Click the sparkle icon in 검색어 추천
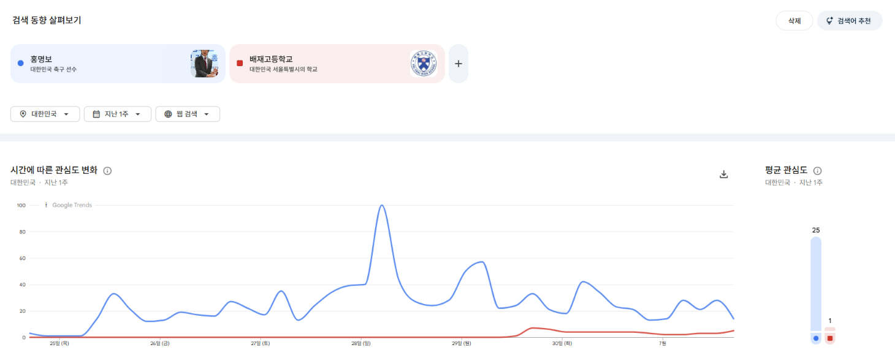Viewport: 895px width, 350px height. pos(830,21)
